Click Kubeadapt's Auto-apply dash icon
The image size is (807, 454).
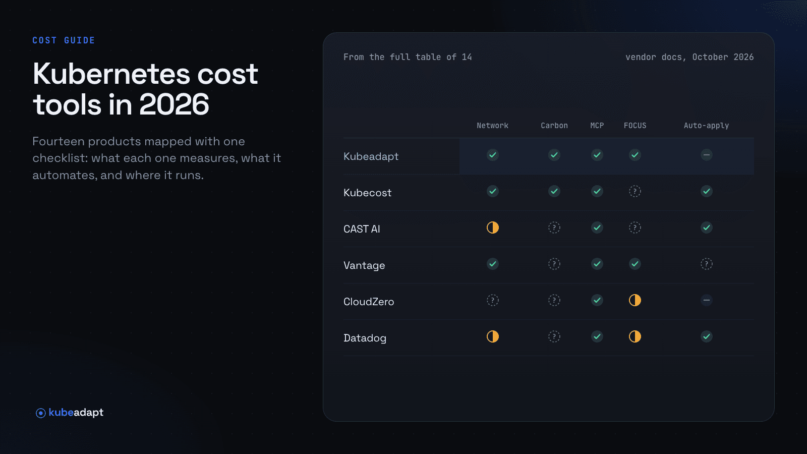707,155
